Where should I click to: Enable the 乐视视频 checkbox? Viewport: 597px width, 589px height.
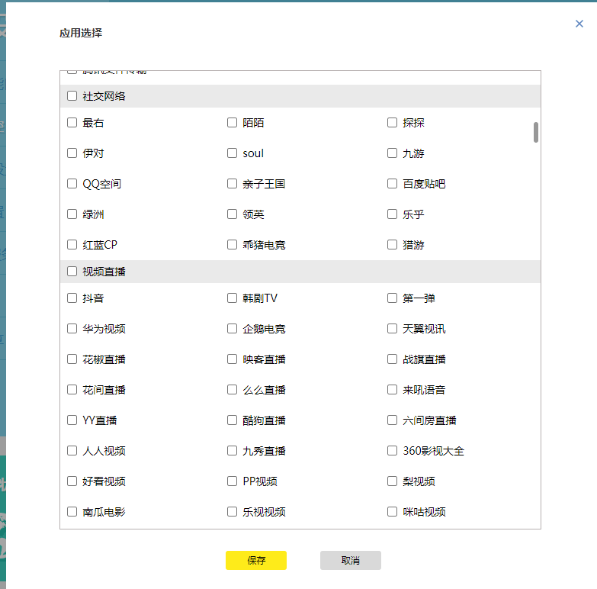click(232, 511)
